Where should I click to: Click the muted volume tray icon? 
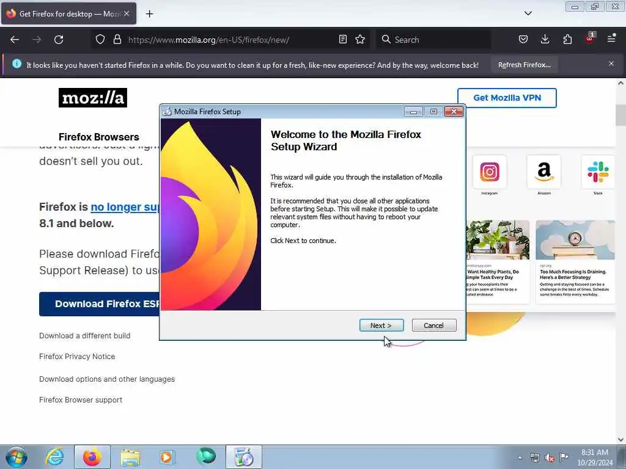pyautogui.click(x=550, y=458)
